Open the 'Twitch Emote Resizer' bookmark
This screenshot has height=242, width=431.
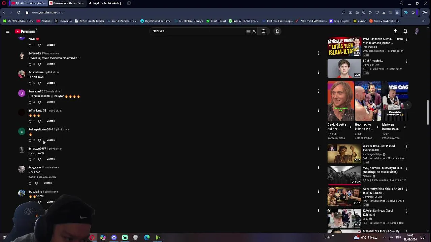point(90,21)
